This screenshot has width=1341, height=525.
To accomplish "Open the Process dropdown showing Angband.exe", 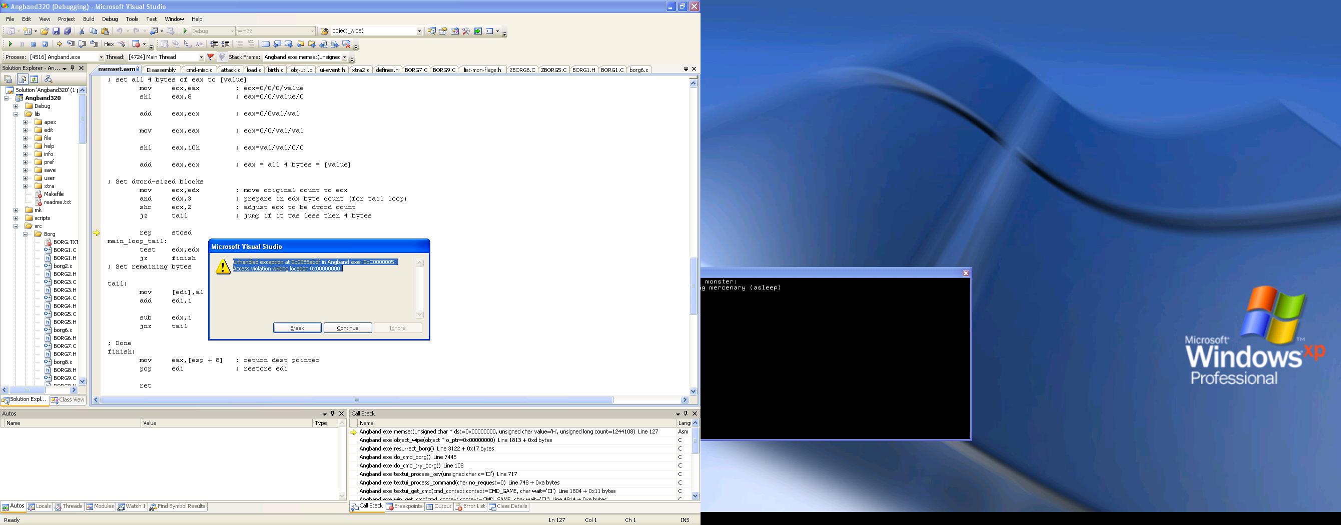I will tap(101, 57).
